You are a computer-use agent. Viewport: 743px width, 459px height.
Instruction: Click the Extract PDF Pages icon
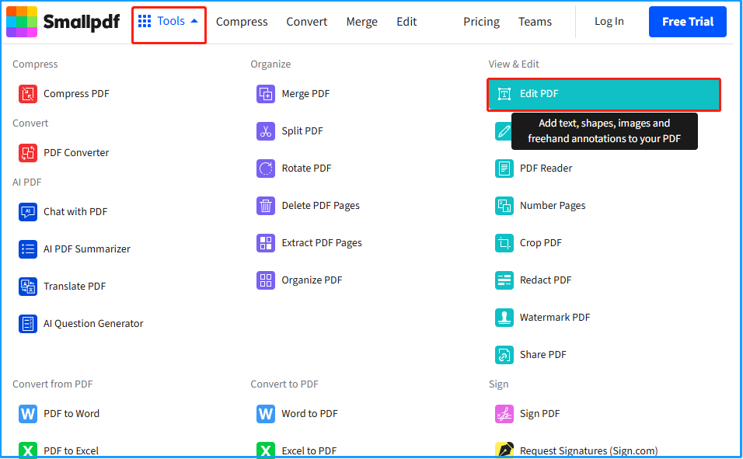click(266, 242)
